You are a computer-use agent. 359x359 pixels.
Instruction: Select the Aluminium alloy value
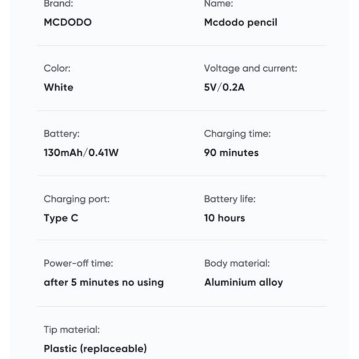[x=244, y=282]
